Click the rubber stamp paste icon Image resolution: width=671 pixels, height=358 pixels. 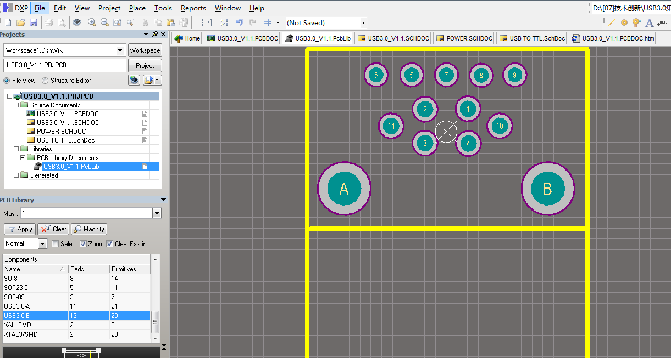184,22
